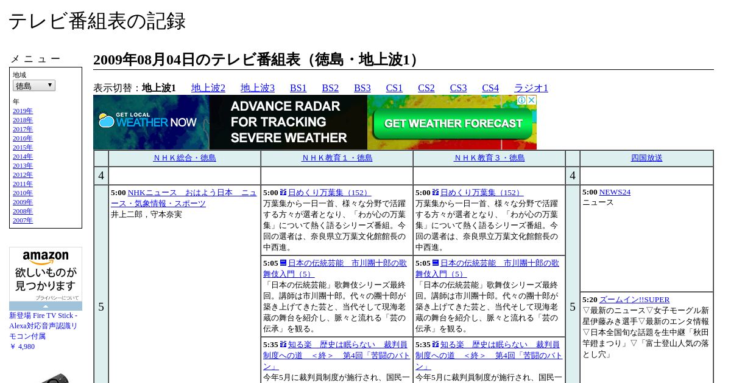731x383 pixels.
Task: Open the NEWS24 program link
Action: (x=615, y=192)
